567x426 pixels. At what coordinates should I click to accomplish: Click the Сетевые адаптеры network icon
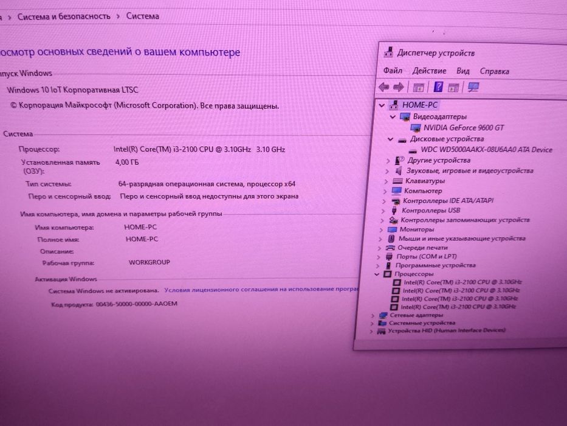[383, 315]
